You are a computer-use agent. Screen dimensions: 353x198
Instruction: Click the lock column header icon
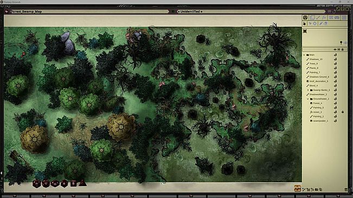click(x=342, y=49)
